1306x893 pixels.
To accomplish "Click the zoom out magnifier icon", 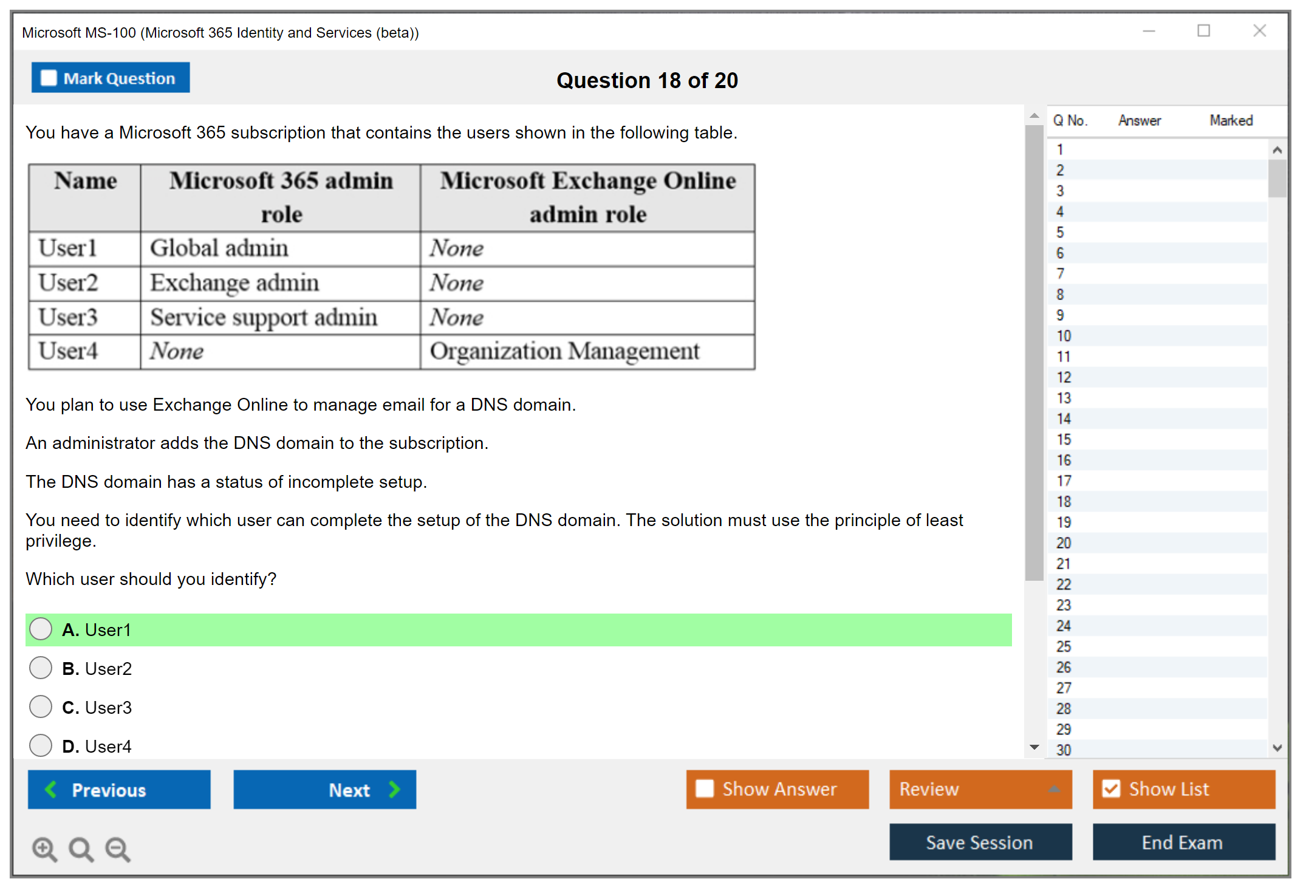I will (118, 849).
